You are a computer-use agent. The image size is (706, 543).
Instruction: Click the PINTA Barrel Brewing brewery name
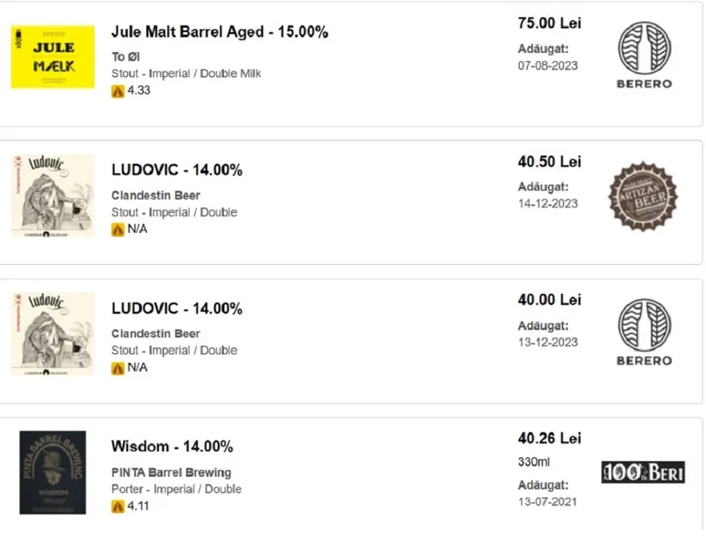tap(171, 472)
